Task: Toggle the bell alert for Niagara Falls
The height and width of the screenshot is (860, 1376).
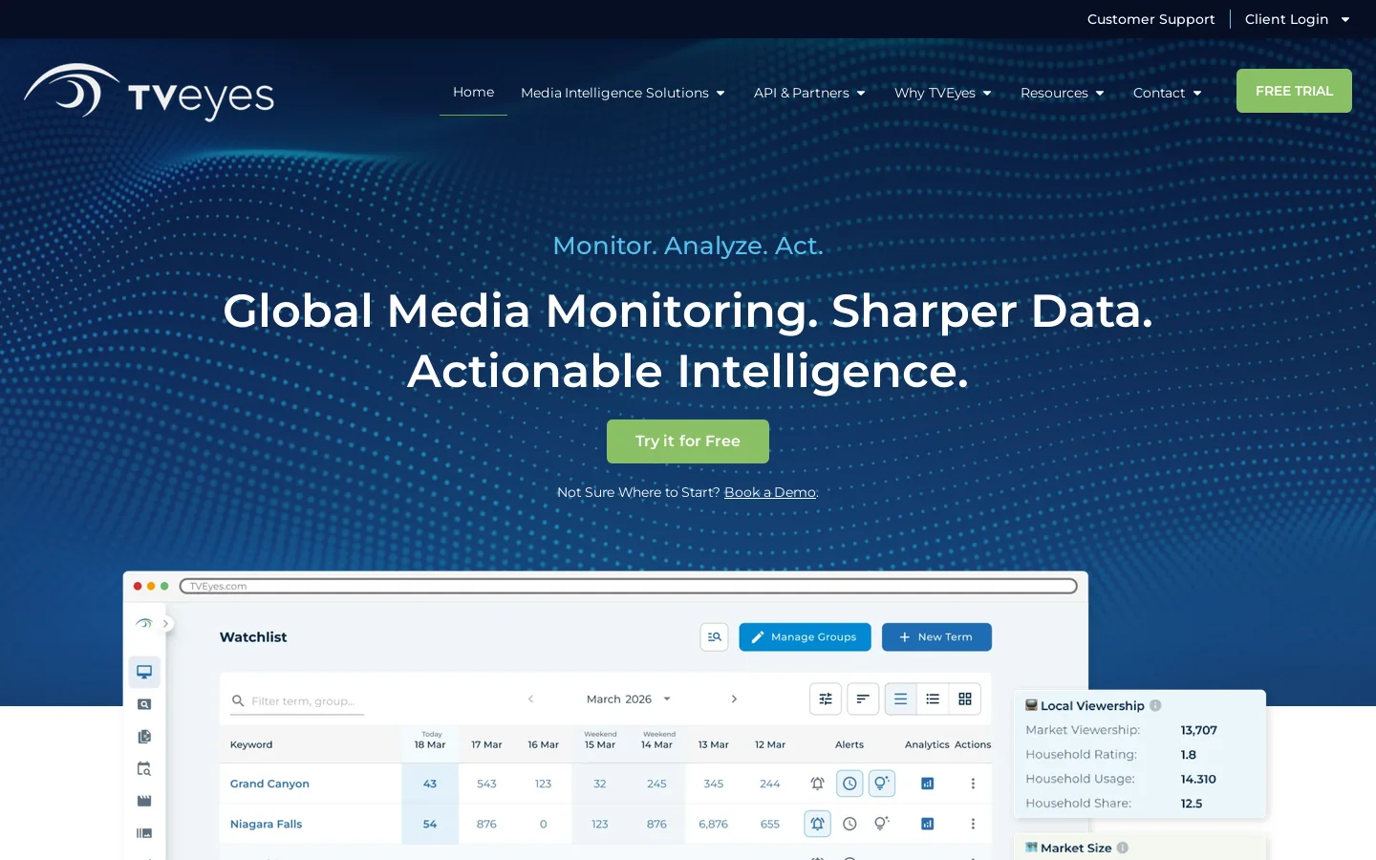Action: 817,824
